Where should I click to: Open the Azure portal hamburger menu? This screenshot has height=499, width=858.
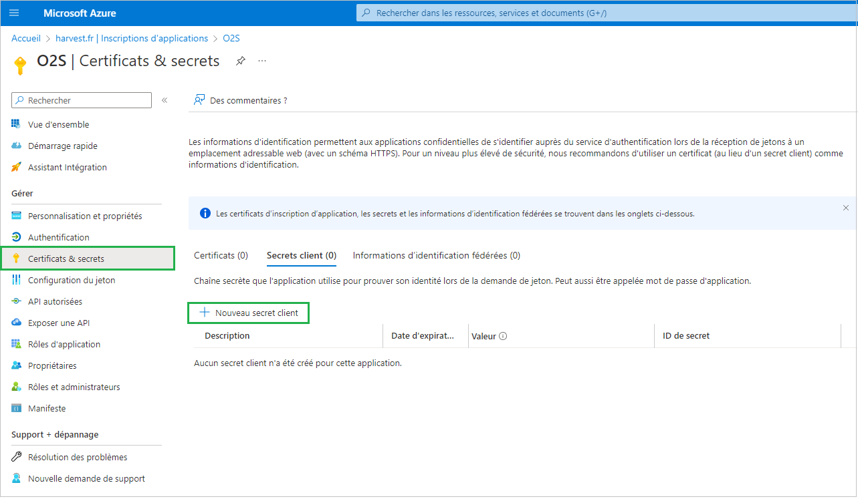[14, 13]
